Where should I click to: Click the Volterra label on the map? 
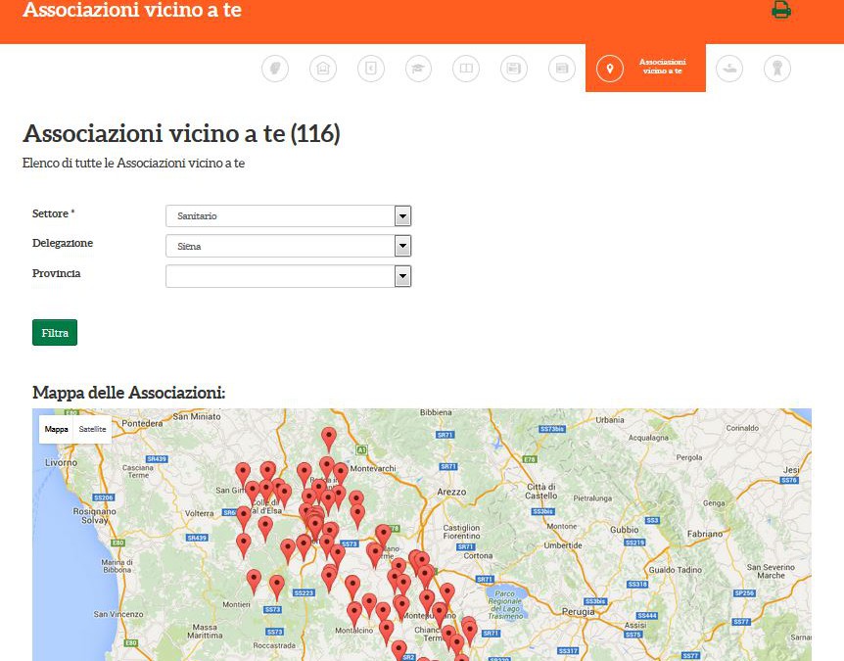pyautogui.click(x=199, y=513)
